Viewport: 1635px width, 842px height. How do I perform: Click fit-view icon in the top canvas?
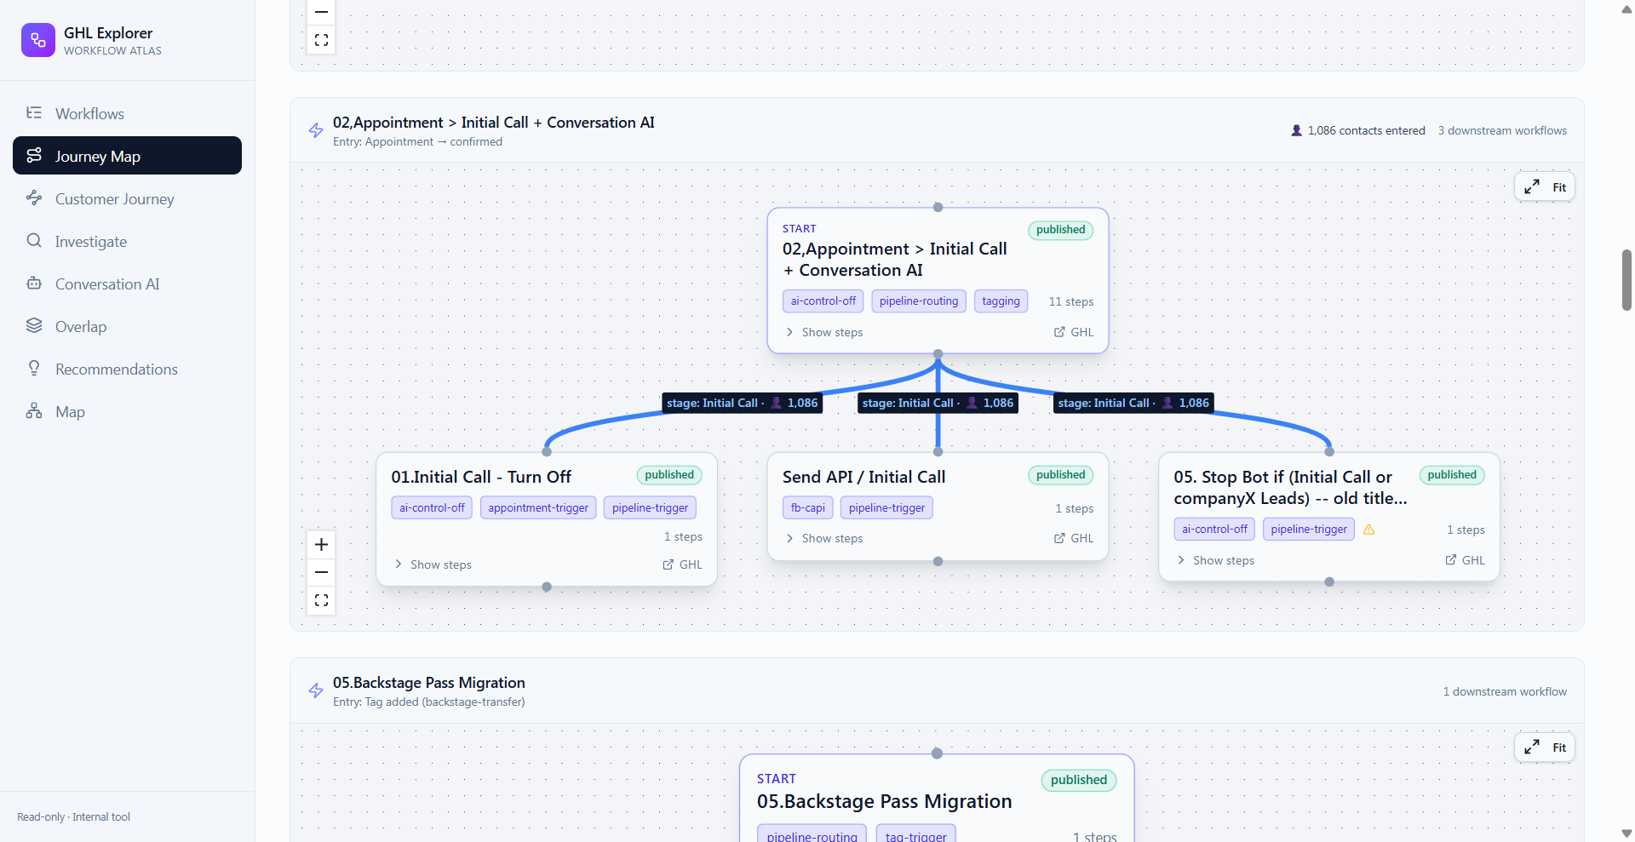(x=321, y=40)
